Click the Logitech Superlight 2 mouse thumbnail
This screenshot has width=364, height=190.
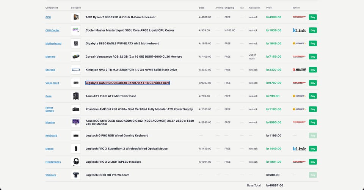76,149
